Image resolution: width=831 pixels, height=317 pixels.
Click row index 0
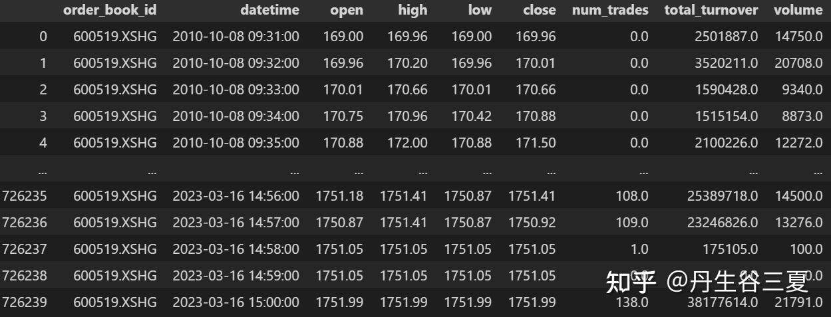click(x=43, y=37)
